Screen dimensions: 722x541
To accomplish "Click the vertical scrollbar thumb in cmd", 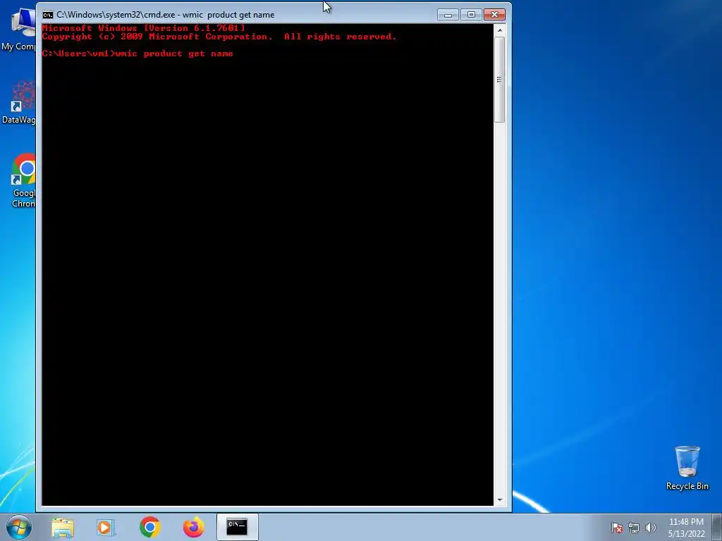I will [x=500, y=80].
